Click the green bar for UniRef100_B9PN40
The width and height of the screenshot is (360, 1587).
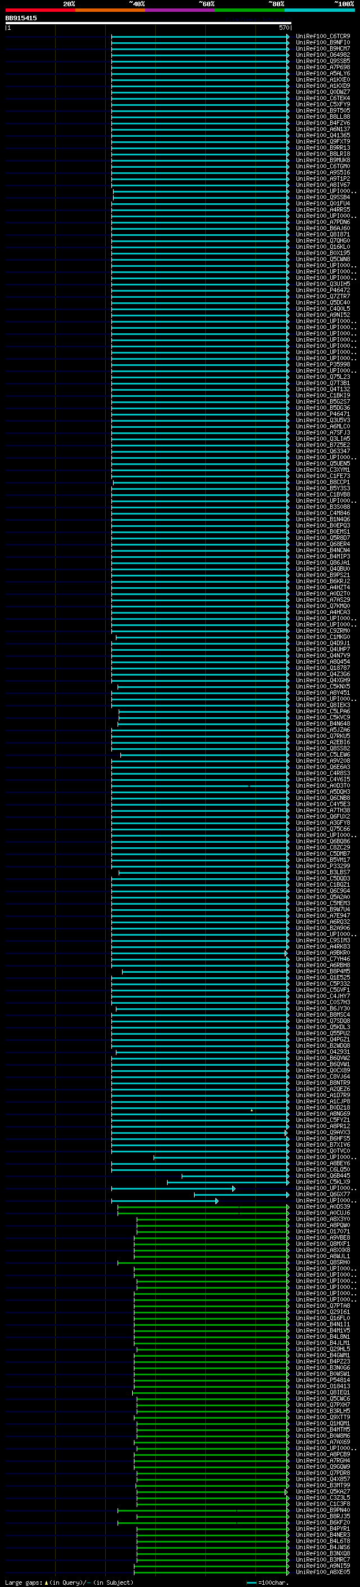point(203,1510)
